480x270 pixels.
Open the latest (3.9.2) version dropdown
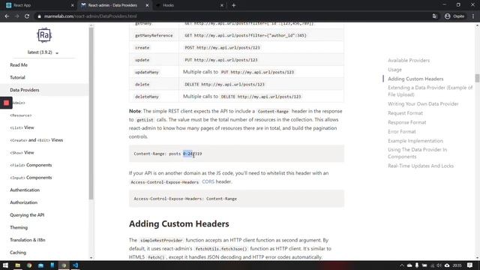(43, 52)
